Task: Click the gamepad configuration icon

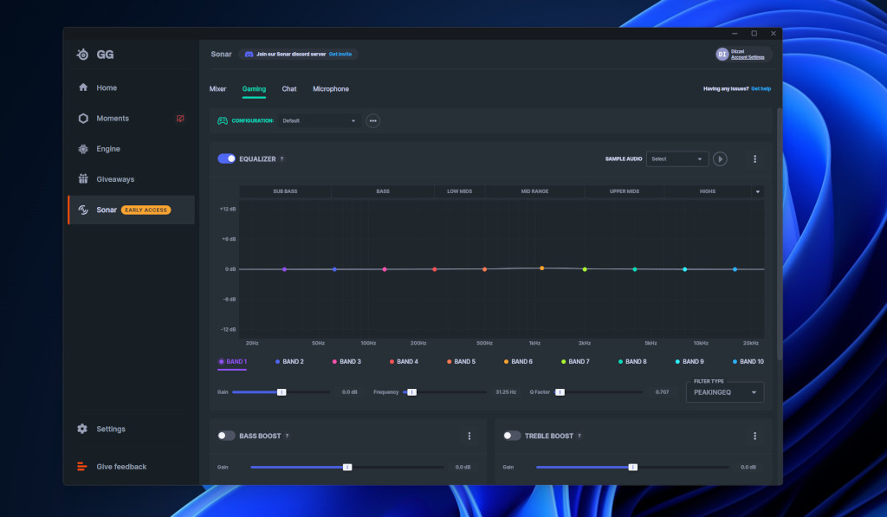Action: (x=223, y=120)
